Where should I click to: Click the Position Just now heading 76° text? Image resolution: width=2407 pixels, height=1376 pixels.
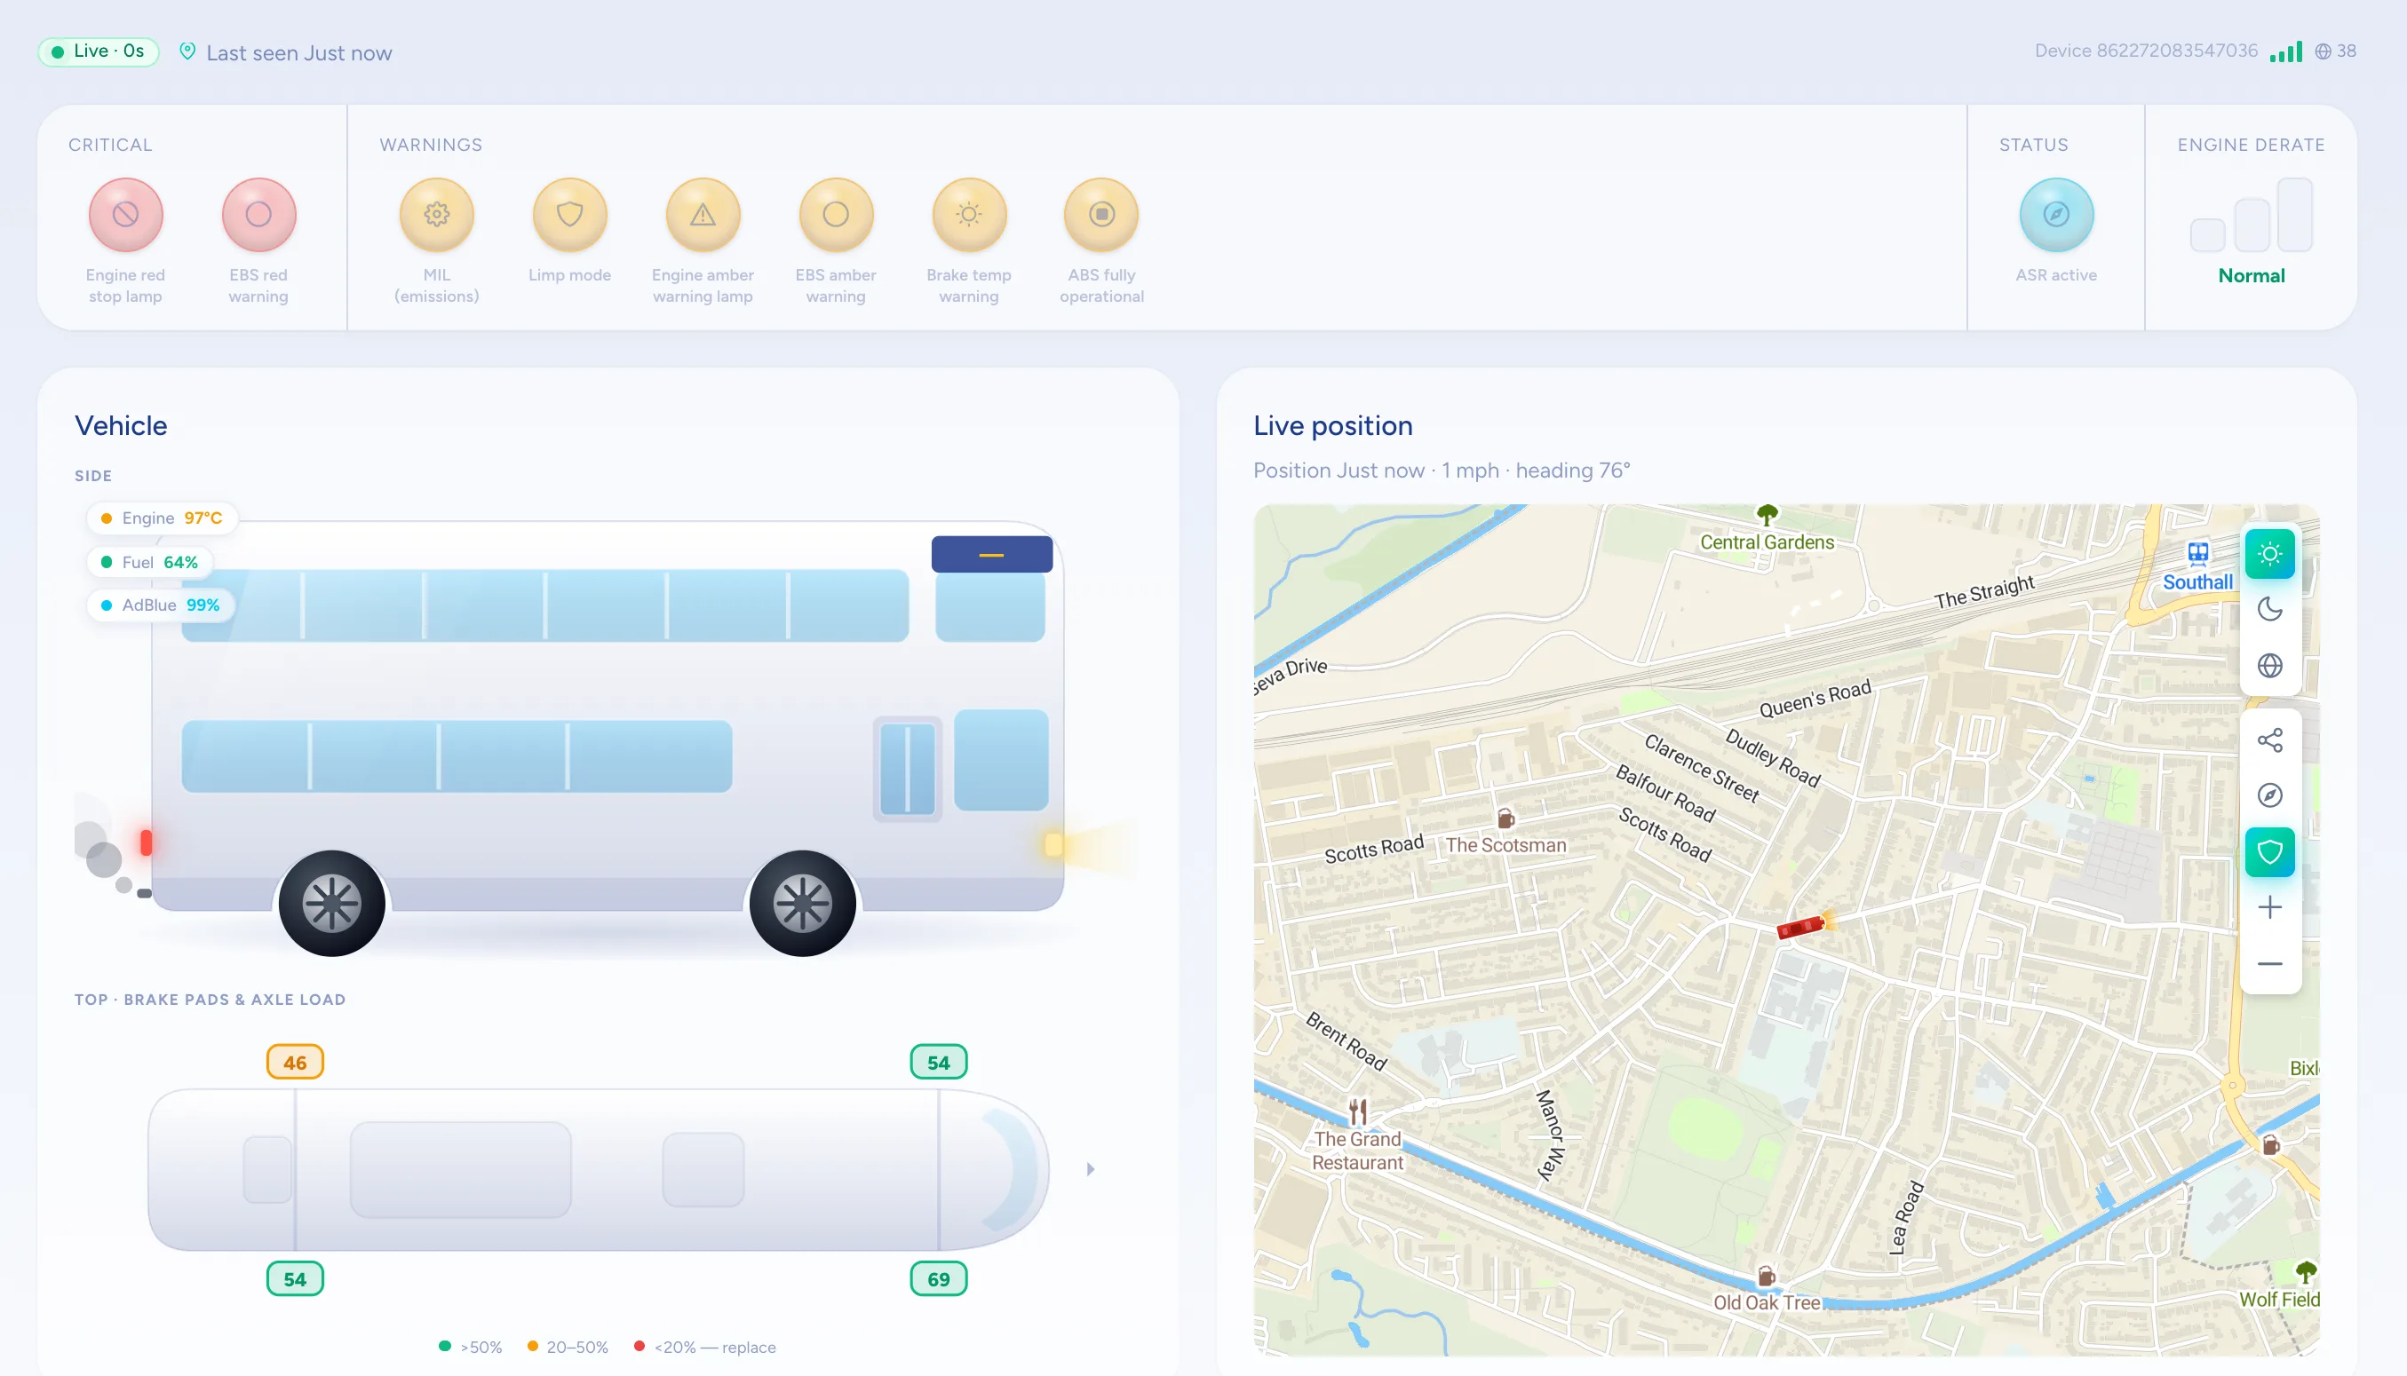click(x=1442, y=471)
